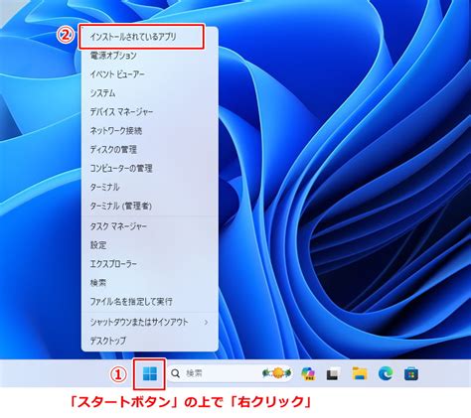Image resolution: width=471 pixels, height=418 pixels.
Task: Select ネットワーク接続 menu item
Action: pyautogui.click(x=150, y=131)
